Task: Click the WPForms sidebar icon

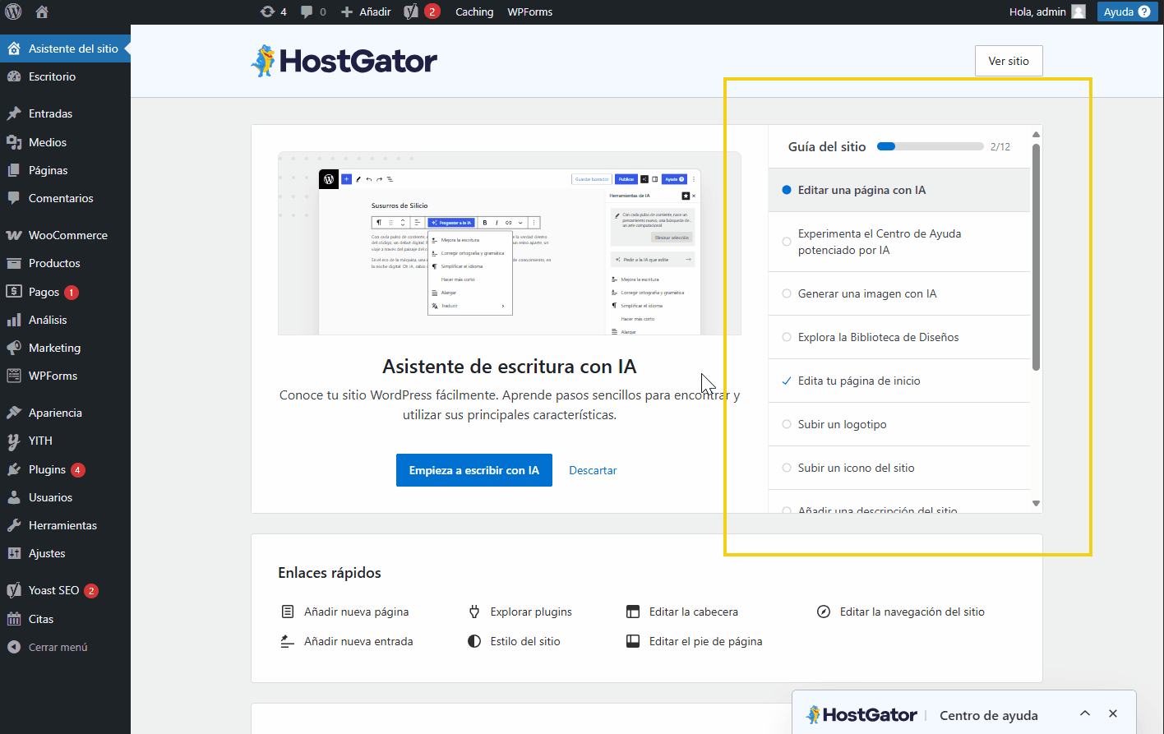Action: 14,376
